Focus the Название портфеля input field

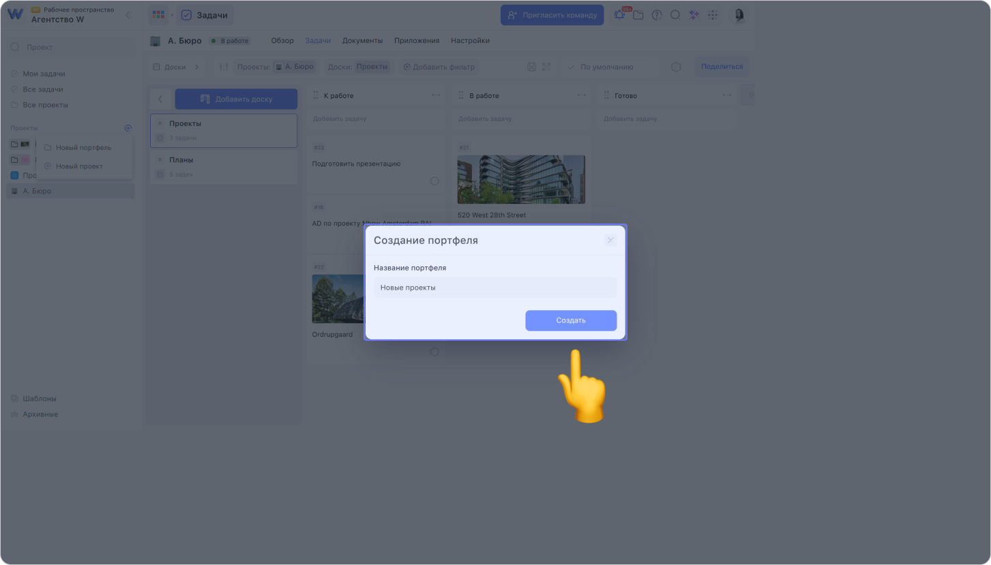495,288
